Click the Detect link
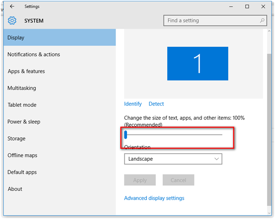Screen dimensions: 275x219 click(x=156, y=104)
